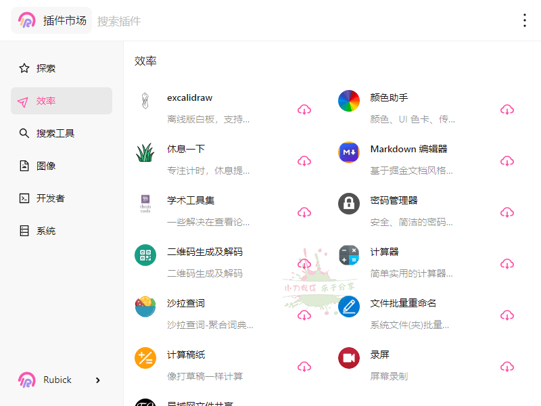Click the 颜色助手 color wheel

[x=348, y=101]
